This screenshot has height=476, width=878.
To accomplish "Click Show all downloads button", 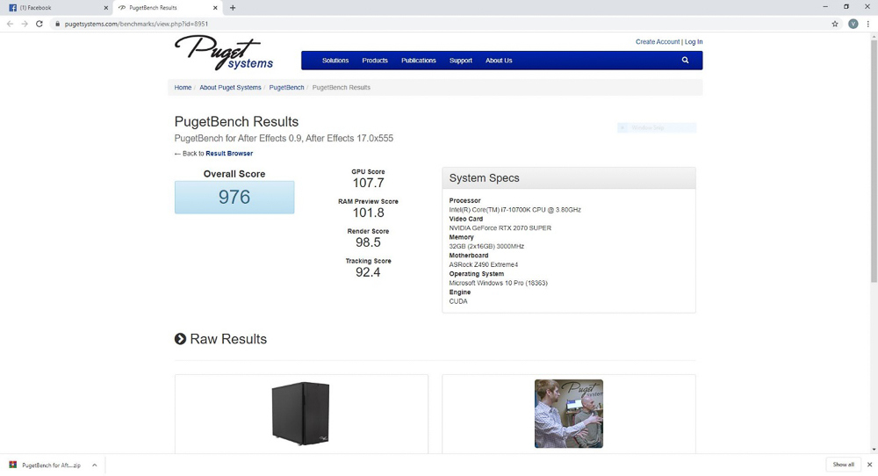I will (843, 465).
